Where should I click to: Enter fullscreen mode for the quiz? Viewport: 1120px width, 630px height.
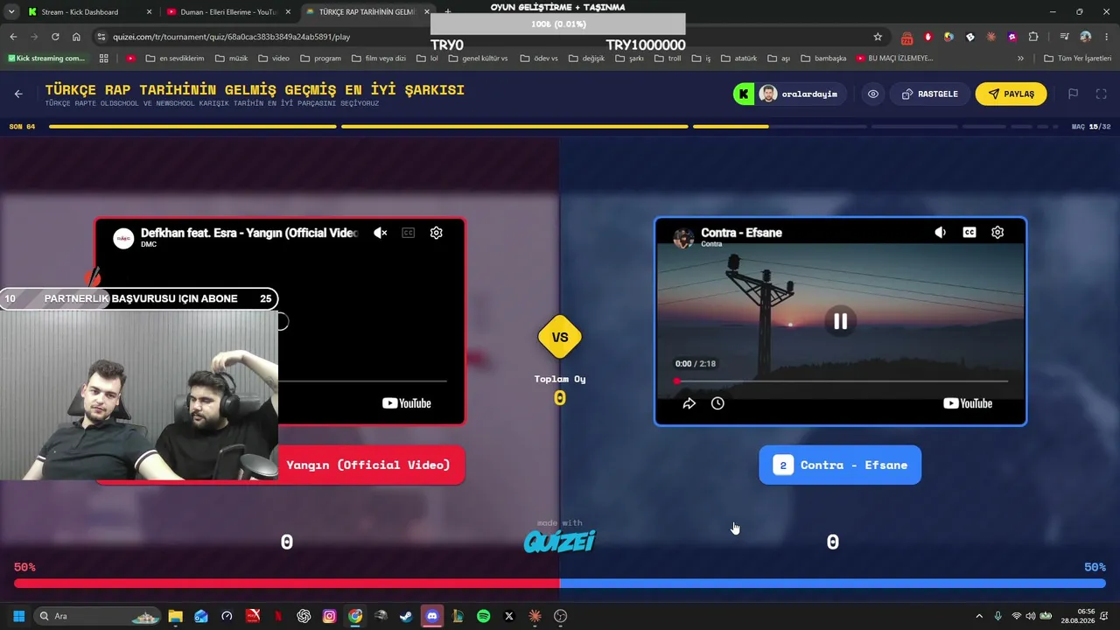pyautogui.click(x=1101, y=94)
